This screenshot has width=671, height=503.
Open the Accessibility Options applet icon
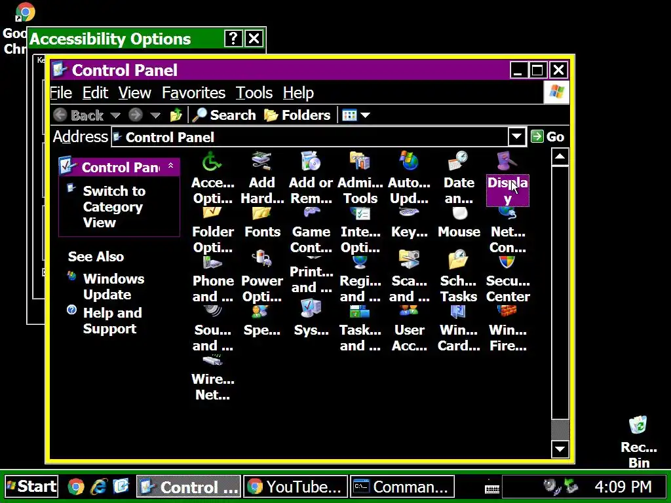click(x=213, y=177)
